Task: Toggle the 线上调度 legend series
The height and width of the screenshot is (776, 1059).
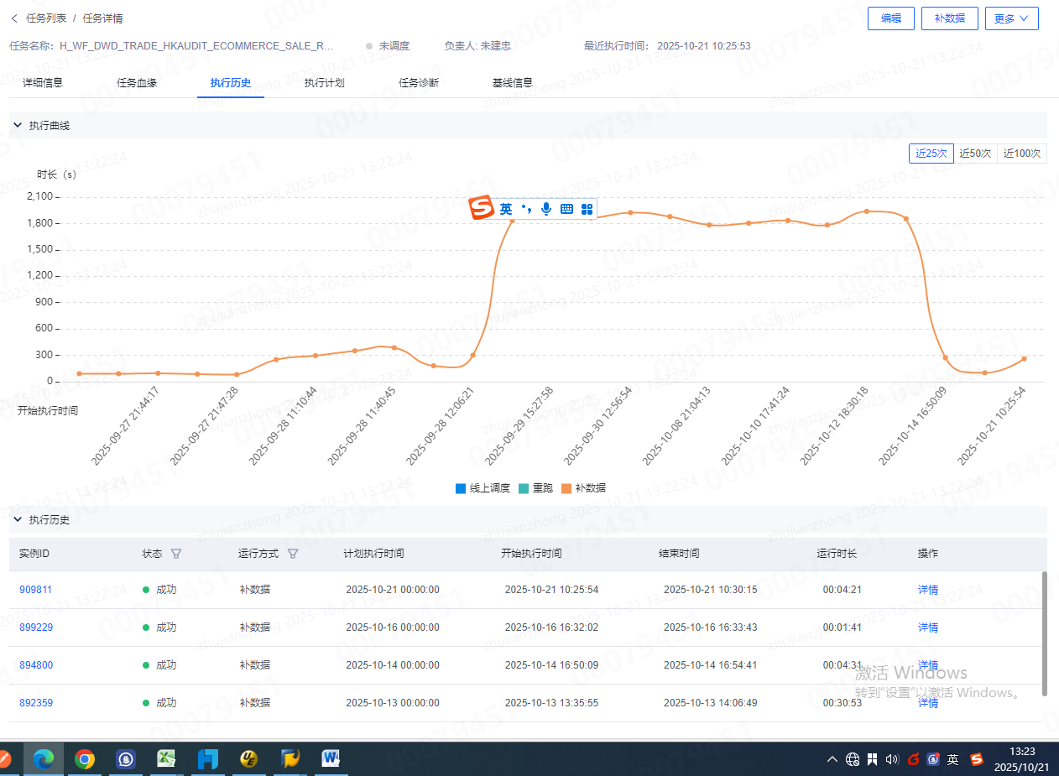Action: click(483, 488)
